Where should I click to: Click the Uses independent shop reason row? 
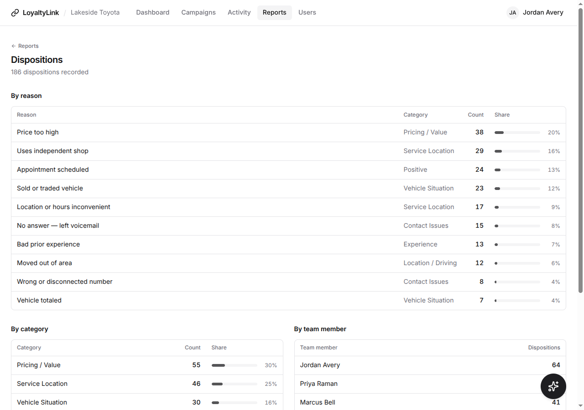pos(288,151)
